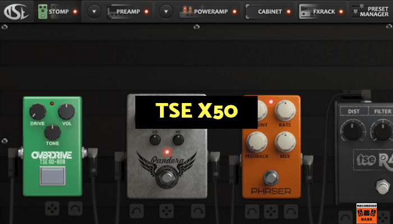Screen dimensions: 393x224
Task: Adjust the Feedback knob on Phaser pedal
Action: (x=257, y=142)
